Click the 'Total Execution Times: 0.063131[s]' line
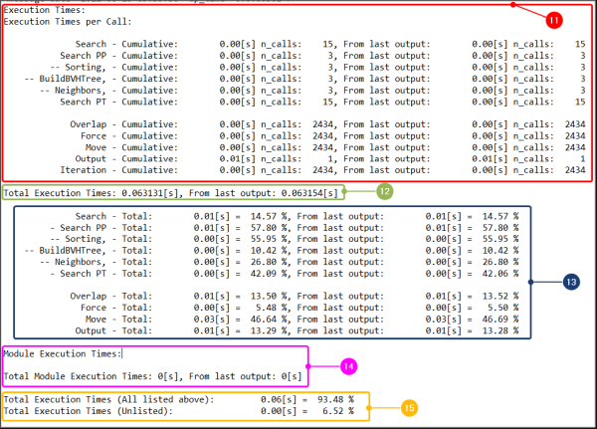Screen dimensions: 597x429 173,192
